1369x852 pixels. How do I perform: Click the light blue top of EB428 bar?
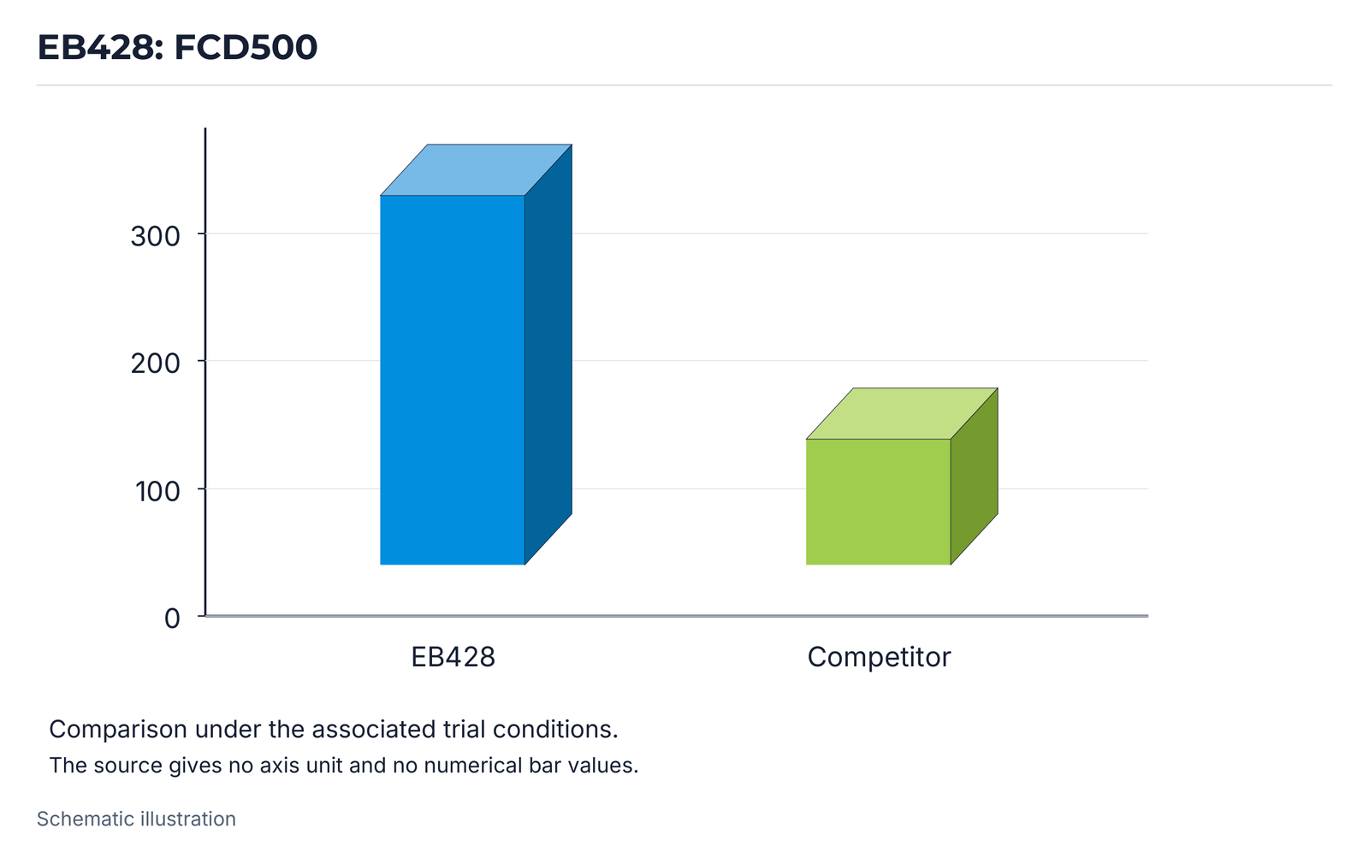tap(476, 170)
